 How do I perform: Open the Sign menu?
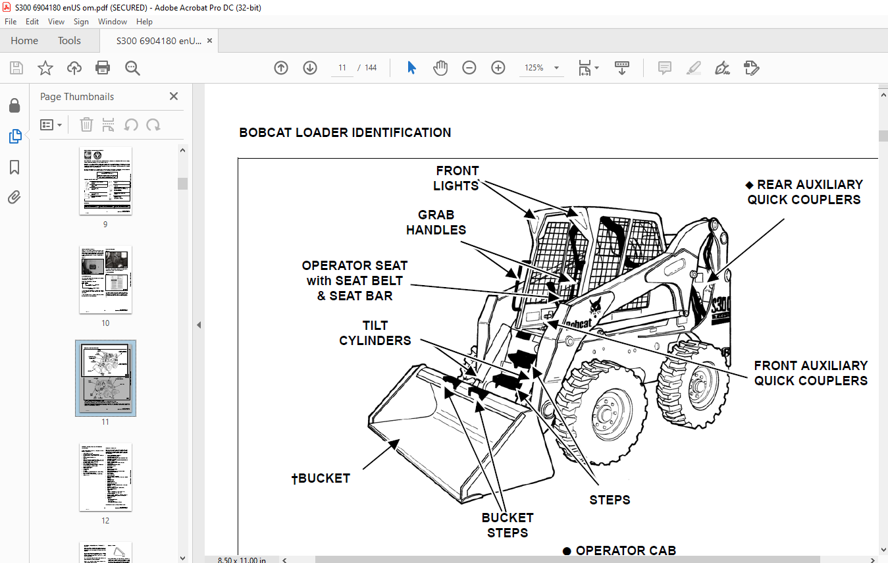pos(81,22)
